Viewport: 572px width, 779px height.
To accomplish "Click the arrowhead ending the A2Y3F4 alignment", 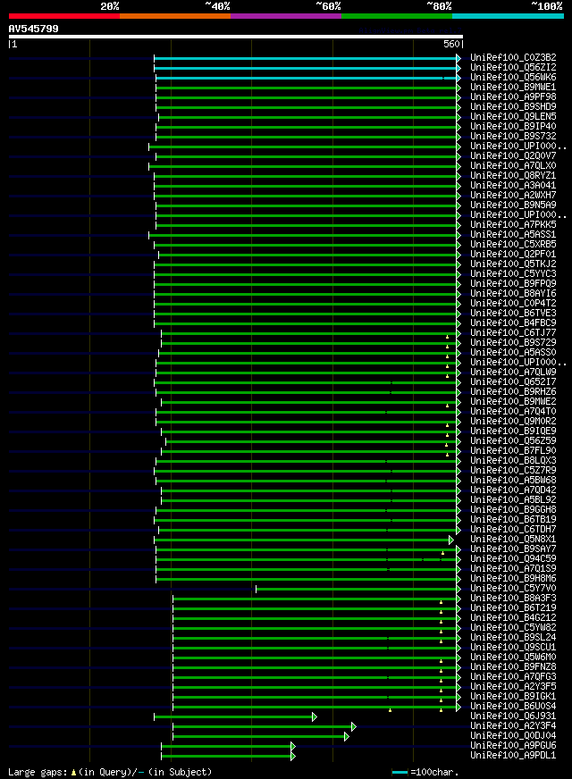I will tap(354, 727).
